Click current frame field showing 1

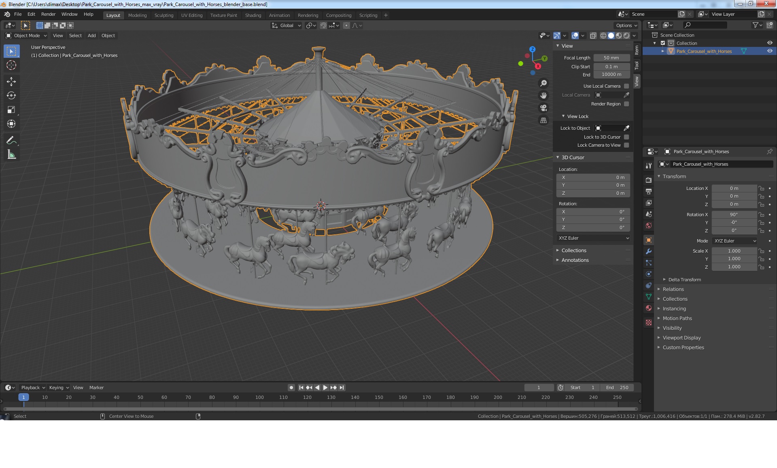coord(539,388)
